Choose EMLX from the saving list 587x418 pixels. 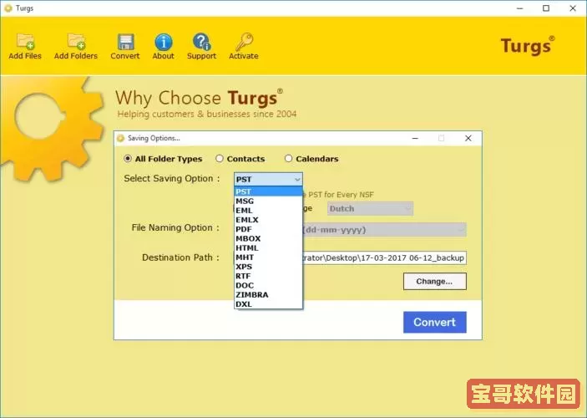[268, 220]
